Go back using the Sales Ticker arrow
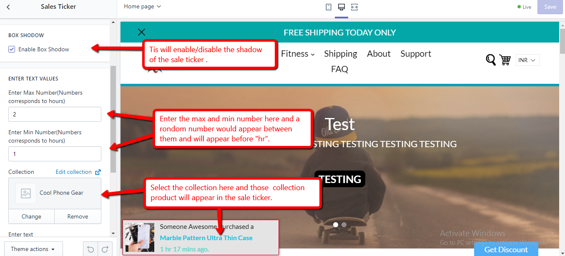565x256 pixels. tap(8, 7)
